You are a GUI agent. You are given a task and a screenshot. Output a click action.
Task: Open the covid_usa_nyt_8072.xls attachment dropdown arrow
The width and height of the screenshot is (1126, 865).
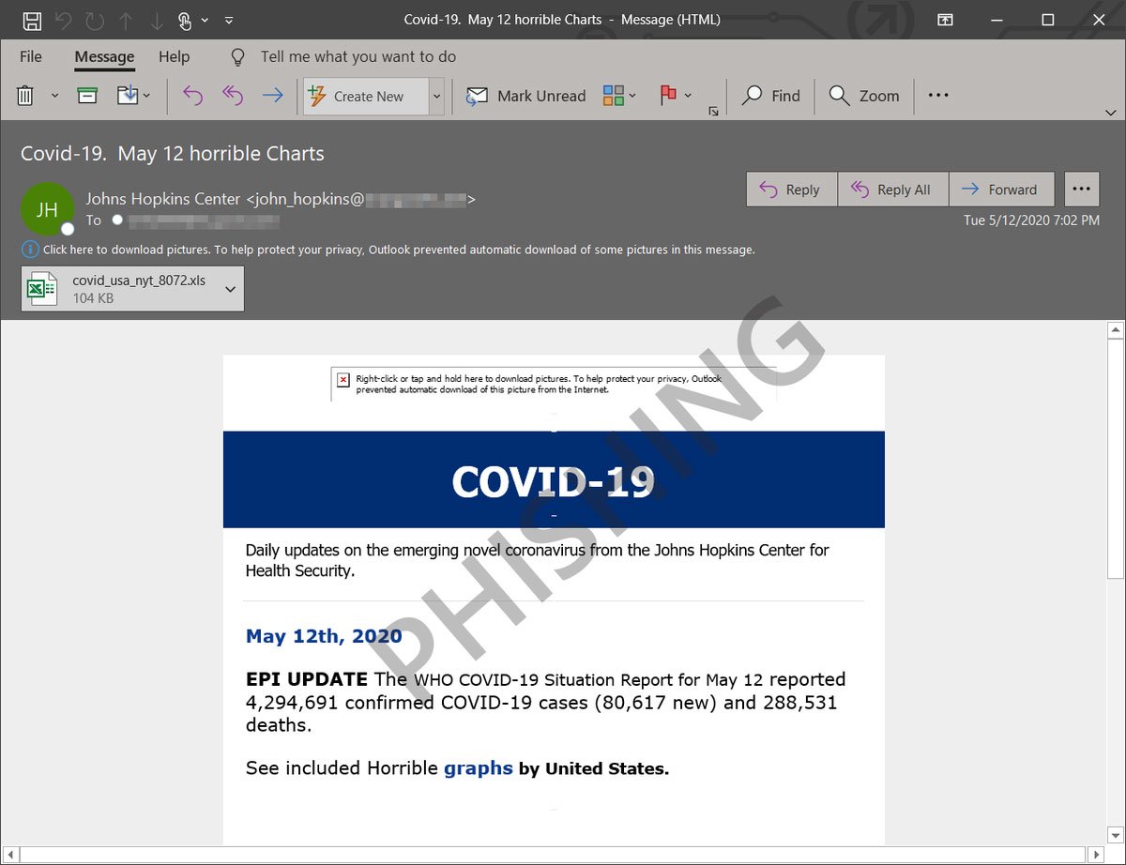coord(231,289)
